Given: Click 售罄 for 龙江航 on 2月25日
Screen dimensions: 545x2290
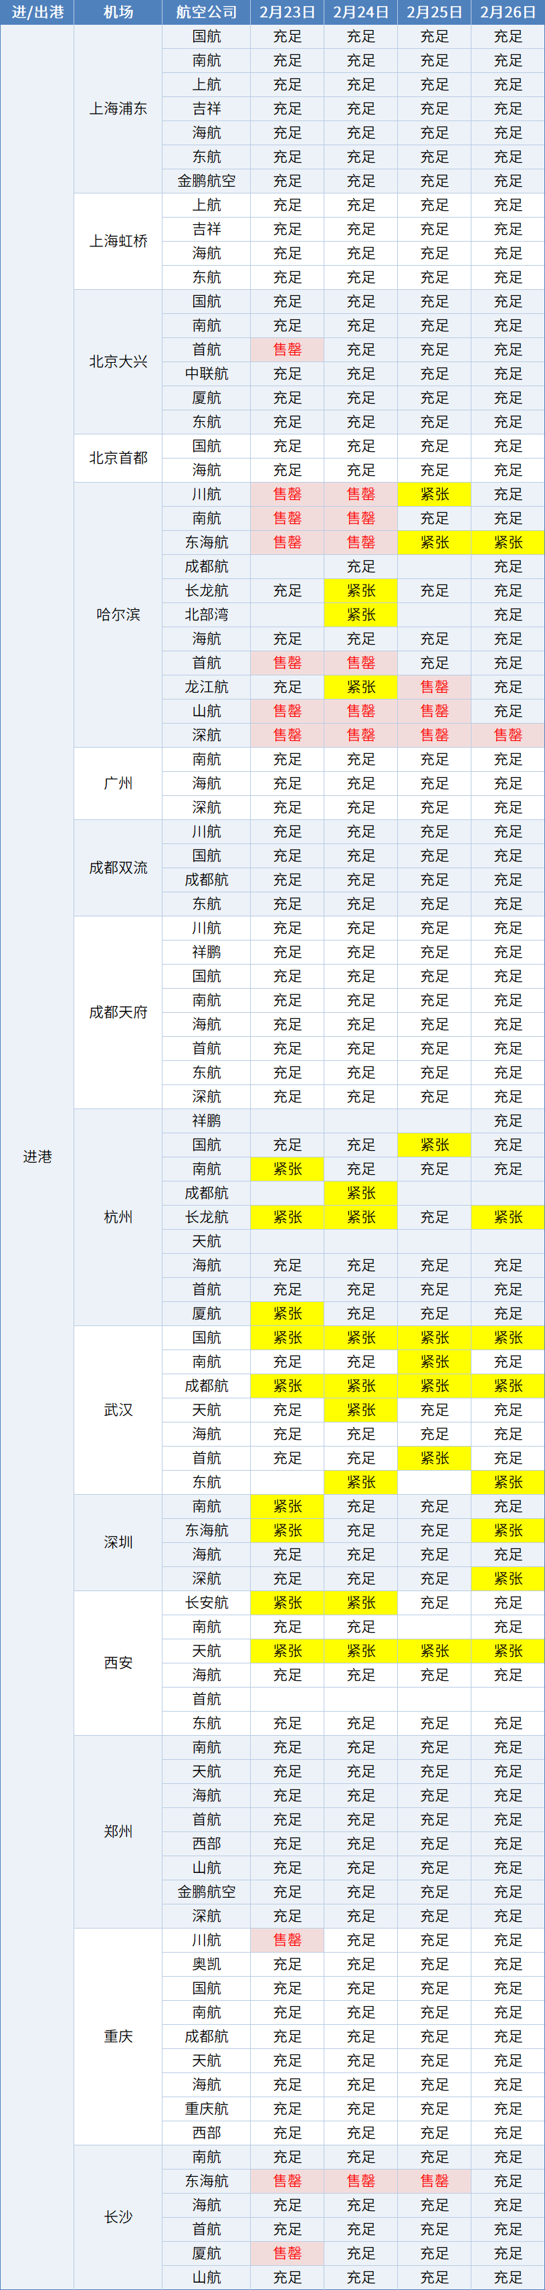Looking at the screenshot, I should [434, 687].
